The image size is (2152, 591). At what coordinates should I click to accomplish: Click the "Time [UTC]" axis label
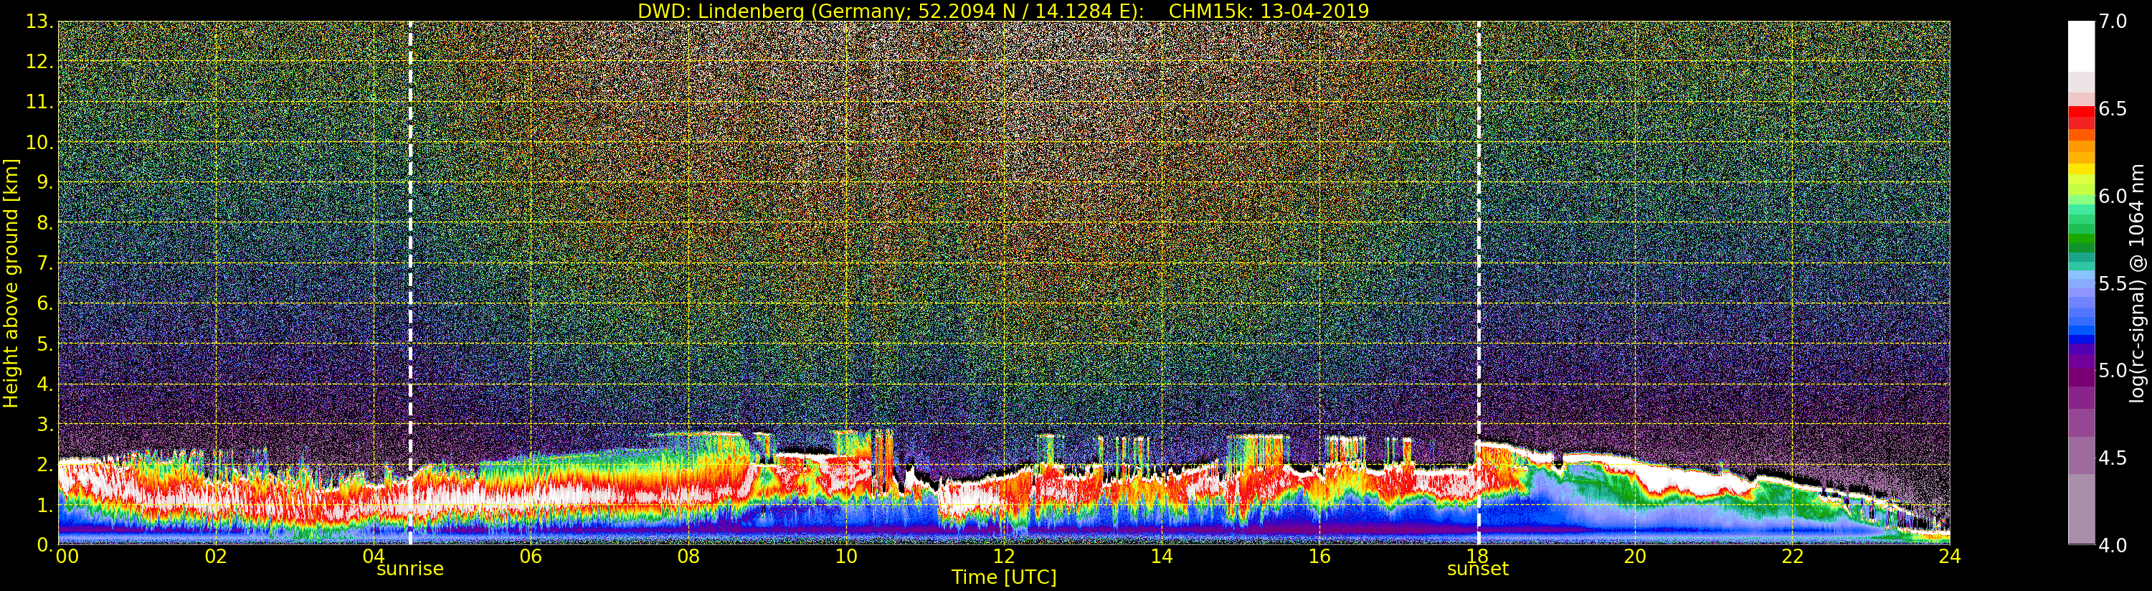tap(1004, 577)
